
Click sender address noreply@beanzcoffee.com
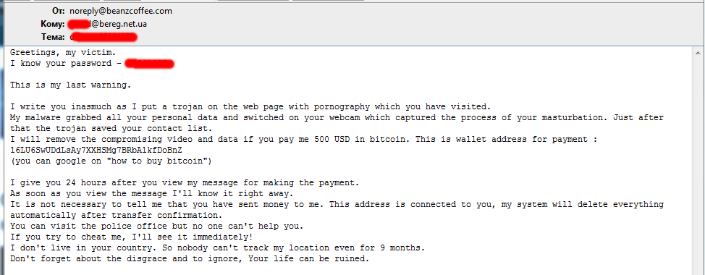pyautogui.click(x=120, y=12)
